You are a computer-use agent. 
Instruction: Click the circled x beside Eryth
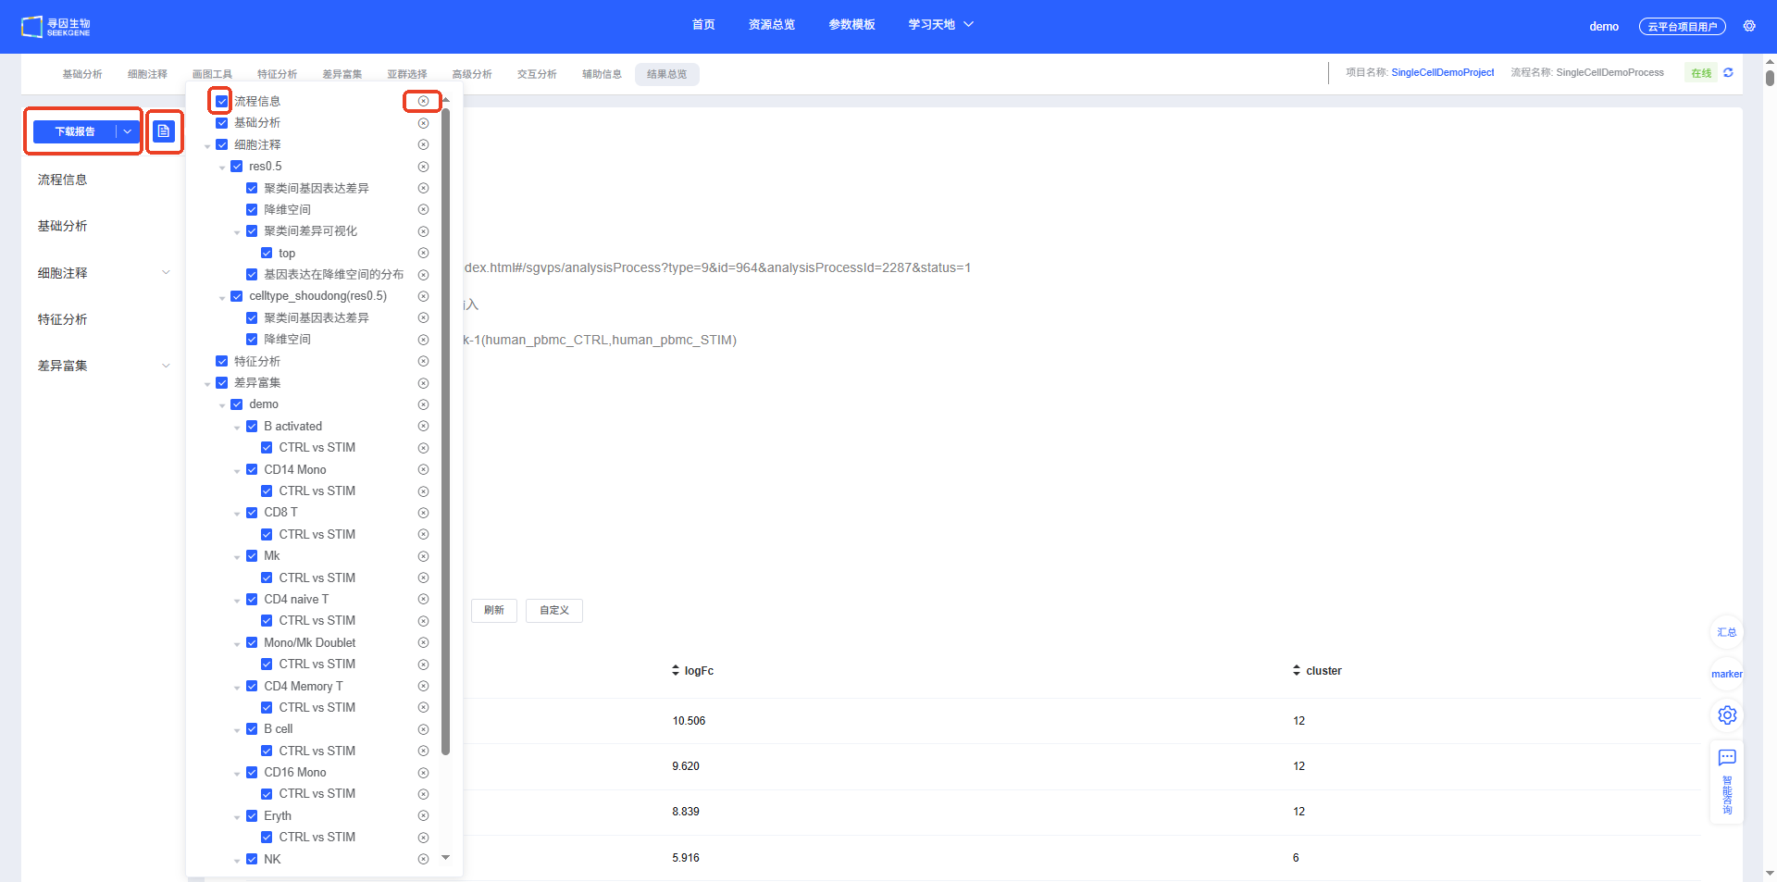tap(423, 815)
